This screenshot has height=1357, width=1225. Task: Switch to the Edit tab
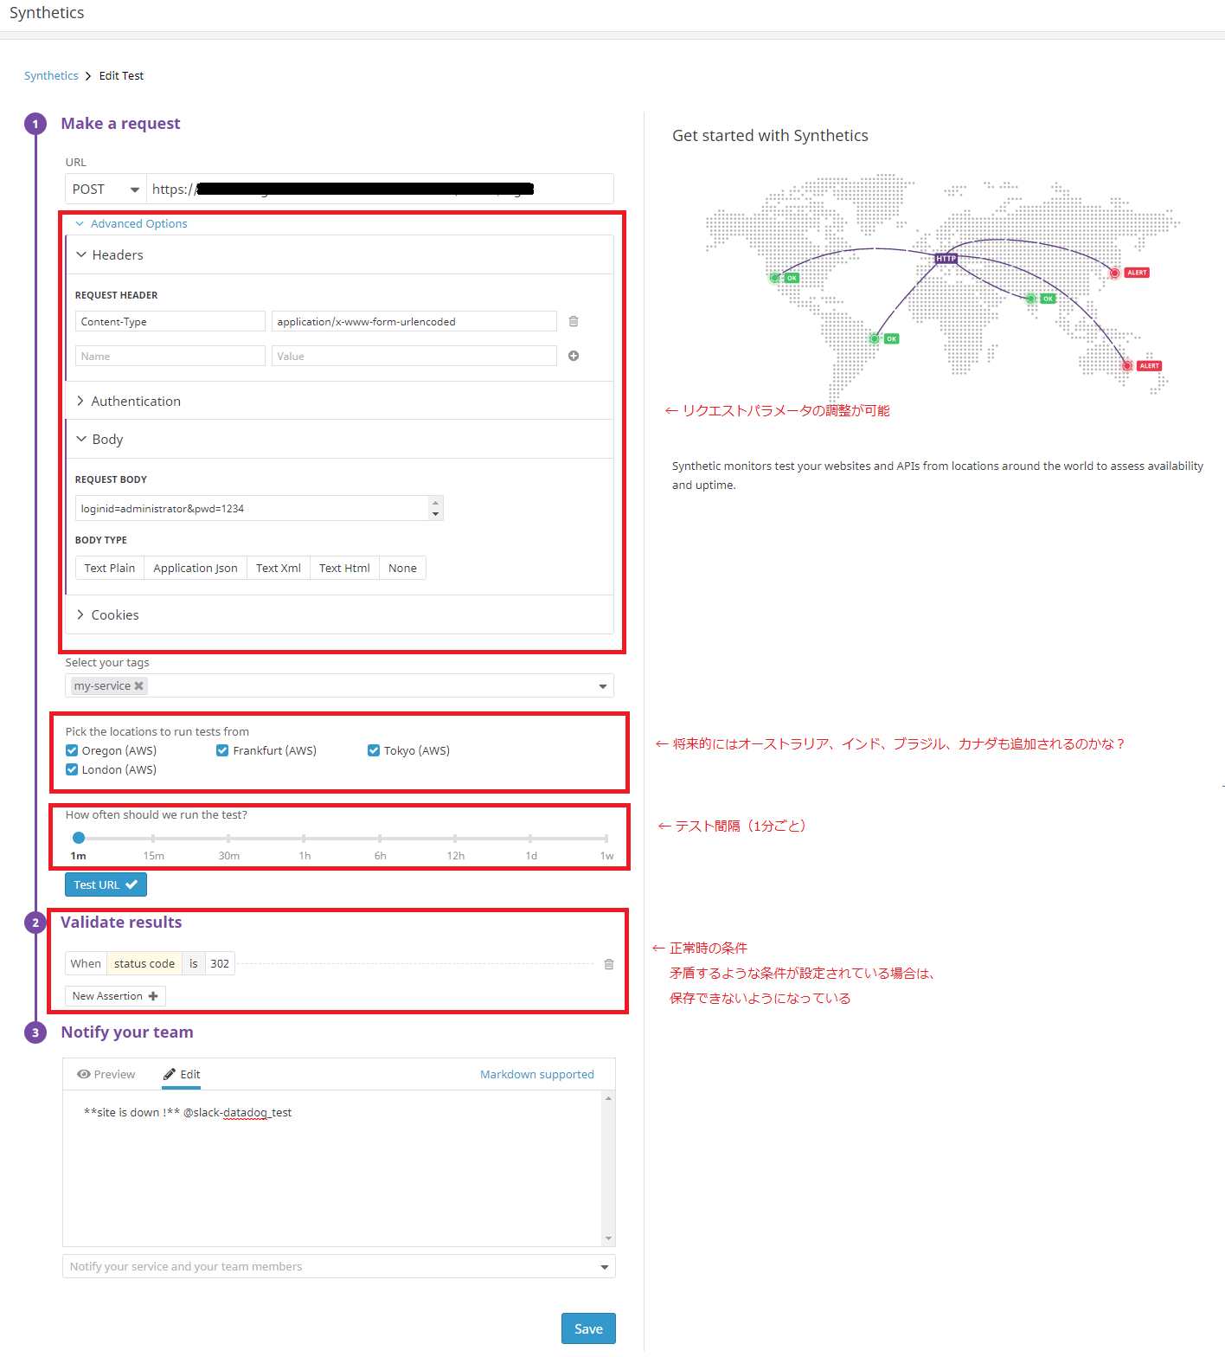click(182, 1074)
